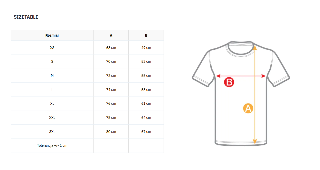Select the 80 cm length cell
The height and width of the screenshot is (170, 320).
click(111, 132)
